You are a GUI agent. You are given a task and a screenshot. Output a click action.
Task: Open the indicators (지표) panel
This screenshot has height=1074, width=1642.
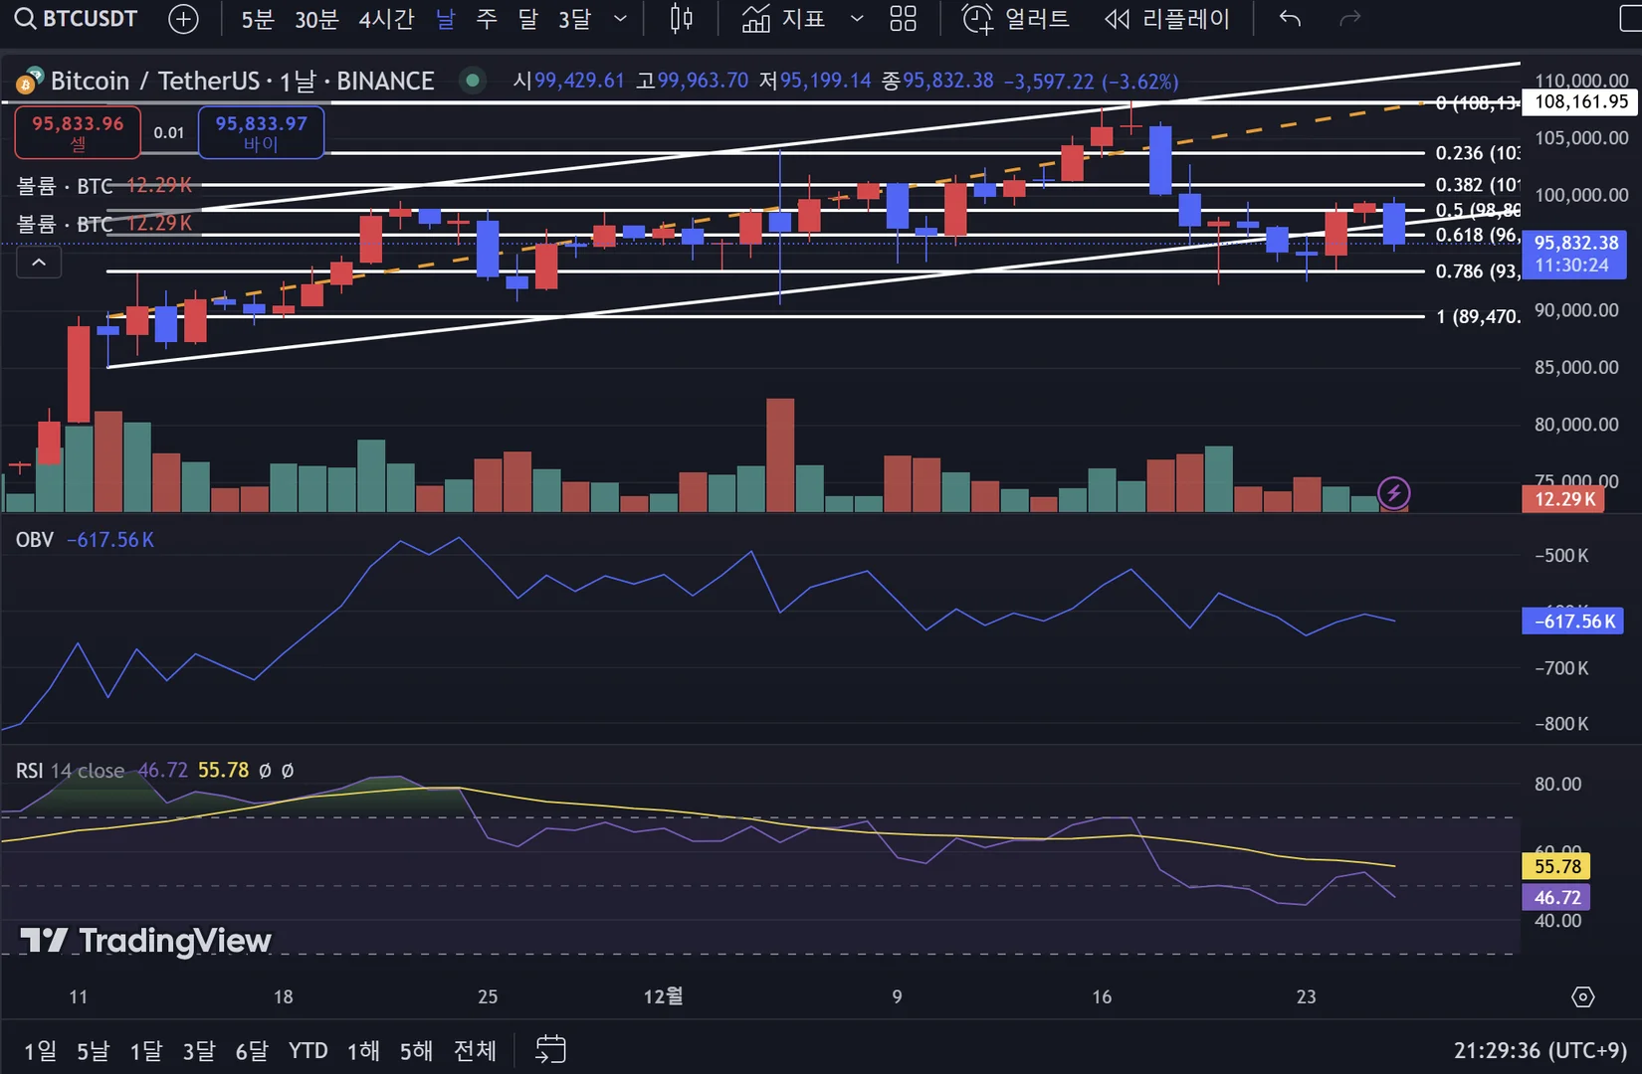784,19
